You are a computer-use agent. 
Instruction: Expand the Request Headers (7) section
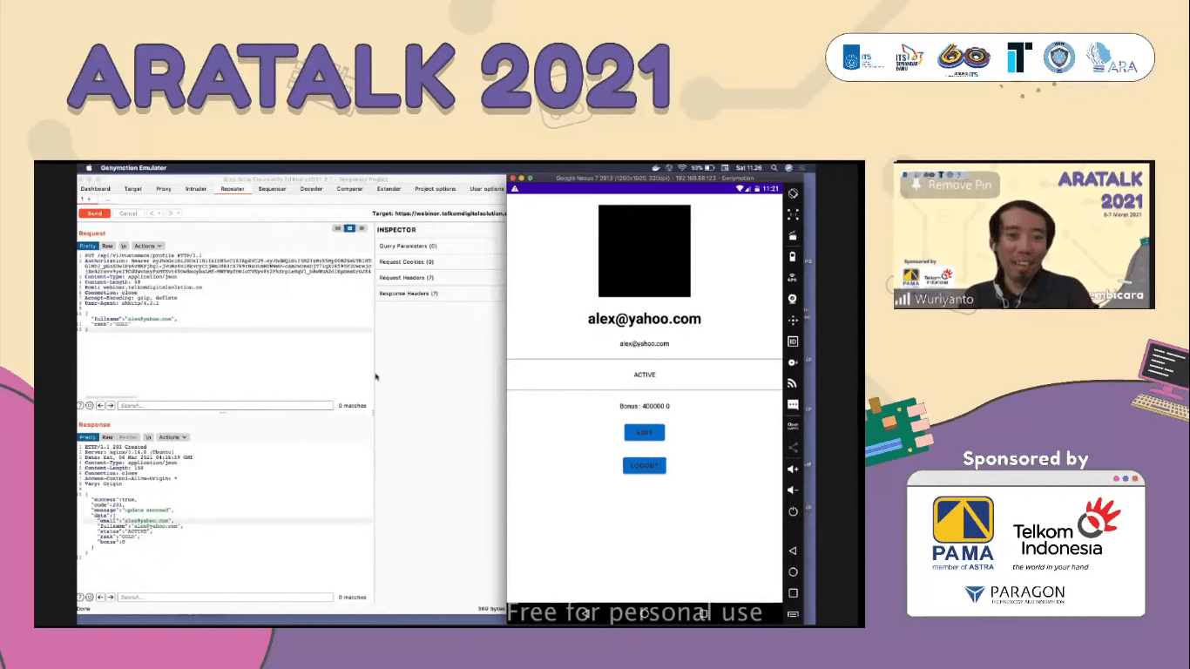406,278
